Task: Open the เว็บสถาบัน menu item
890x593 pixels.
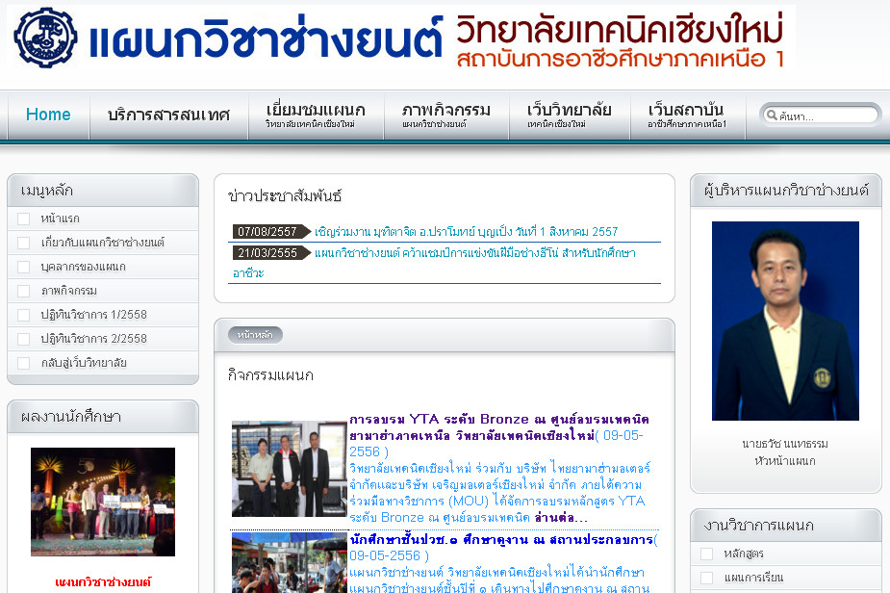Action: pyautogui.click(x=687, y=115)
